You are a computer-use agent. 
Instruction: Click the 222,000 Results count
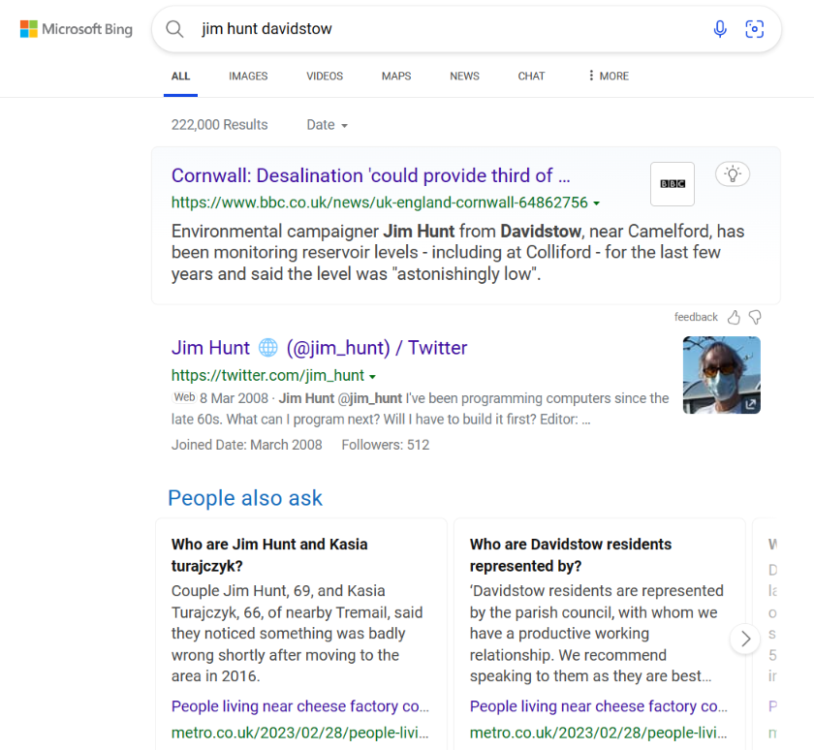(220, 125)
